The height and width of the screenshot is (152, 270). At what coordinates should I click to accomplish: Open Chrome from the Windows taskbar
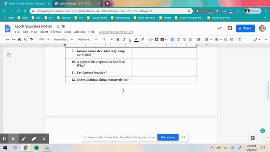coord(26,148)
